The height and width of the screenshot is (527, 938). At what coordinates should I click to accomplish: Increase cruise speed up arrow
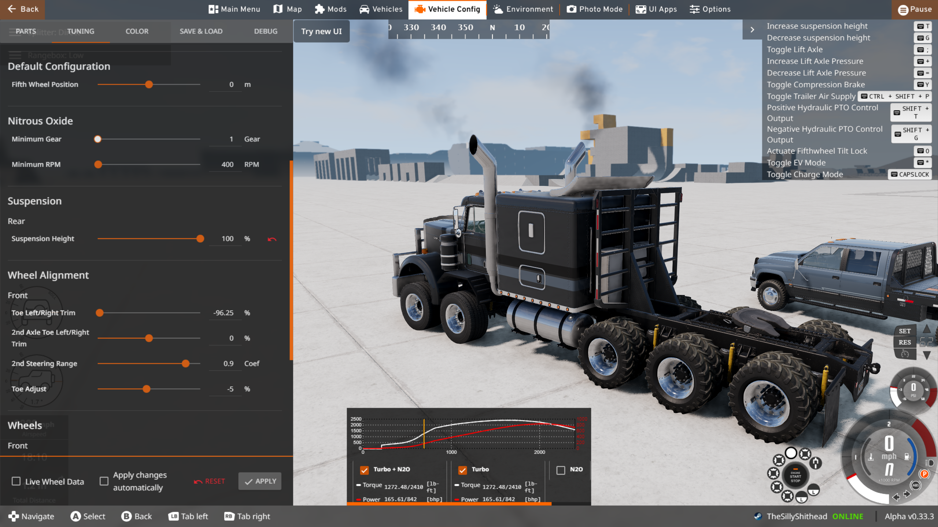pyautogui.click(x=927, y=329)
